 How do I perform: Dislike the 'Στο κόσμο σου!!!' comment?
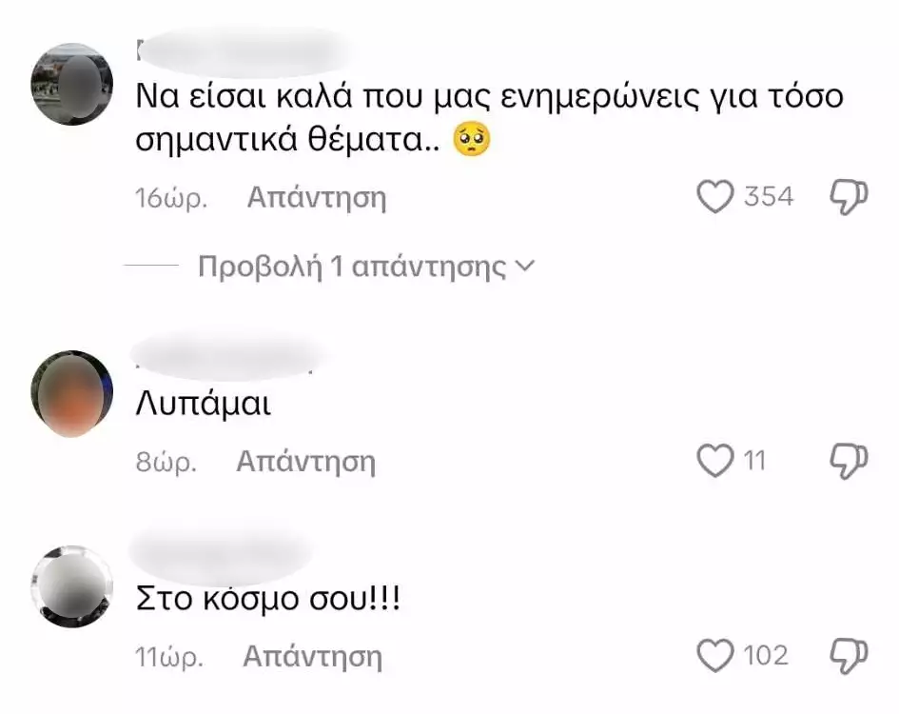coord(850,656)
